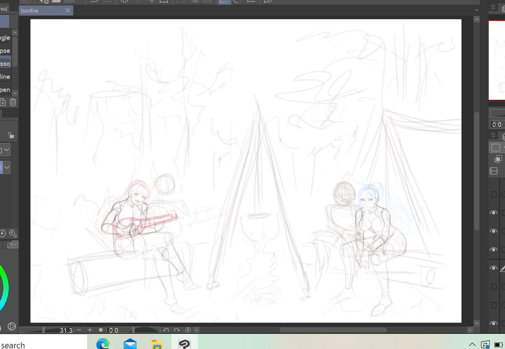505x349 pixels.
Task: Click the add sub tool icon
Action: click(3, 102)
